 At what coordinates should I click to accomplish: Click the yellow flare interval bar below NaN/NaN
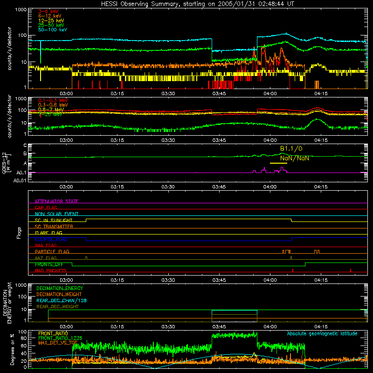[278, 163]
